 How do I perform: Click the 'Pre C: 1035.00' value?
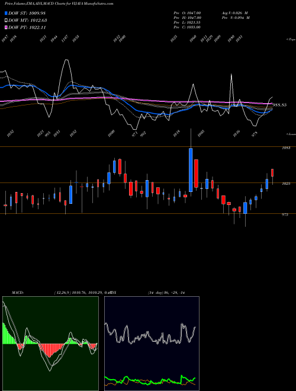[x=187, y=27]
